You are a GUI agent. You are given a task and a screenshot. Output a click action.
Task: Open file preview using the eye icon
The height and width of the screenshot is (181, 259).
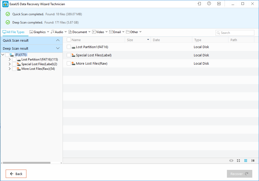(x=231, y=160)
